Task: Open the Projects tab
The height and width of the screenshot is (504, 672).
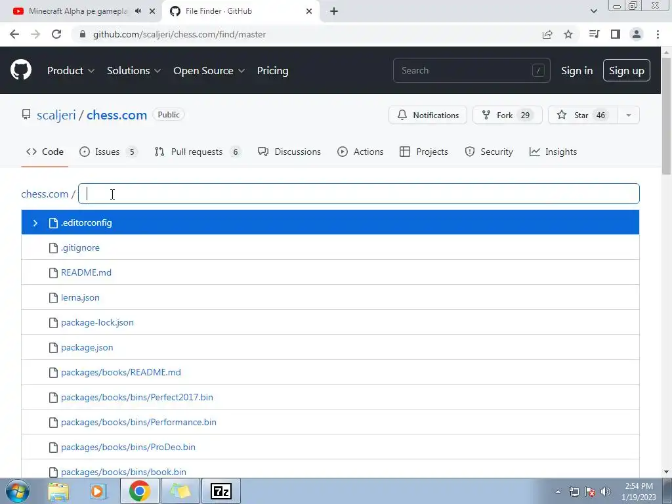Action: pos(424,152)
